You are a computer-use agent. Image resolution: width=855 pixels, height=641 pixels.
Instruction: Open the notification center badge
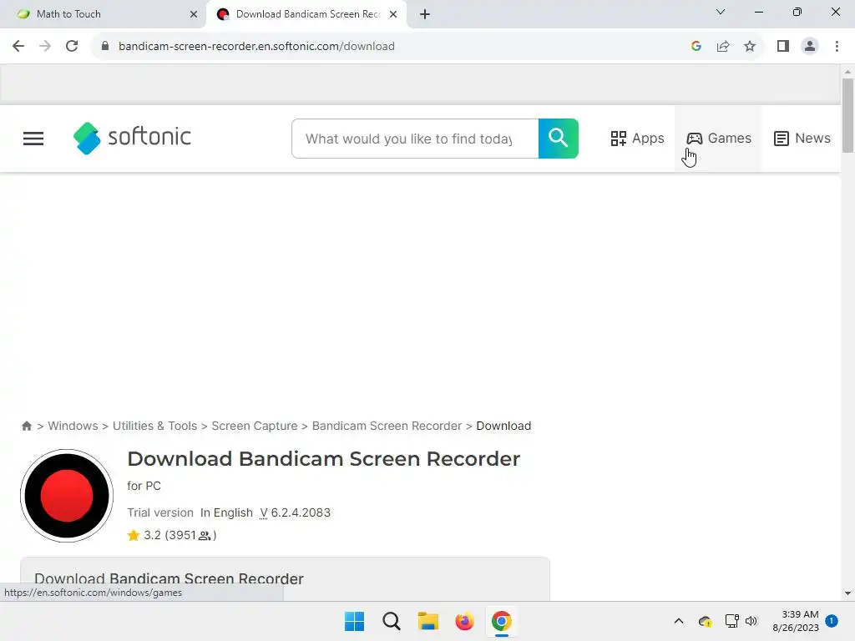(832, 621)
